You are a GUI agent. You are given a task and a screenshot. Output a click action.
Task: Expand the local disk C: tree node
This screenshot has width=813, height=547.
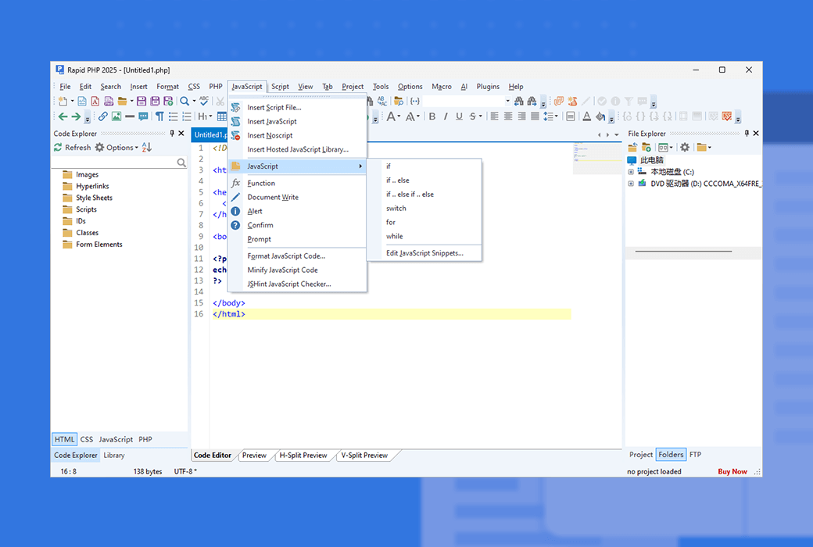click(x=631, y=172)
